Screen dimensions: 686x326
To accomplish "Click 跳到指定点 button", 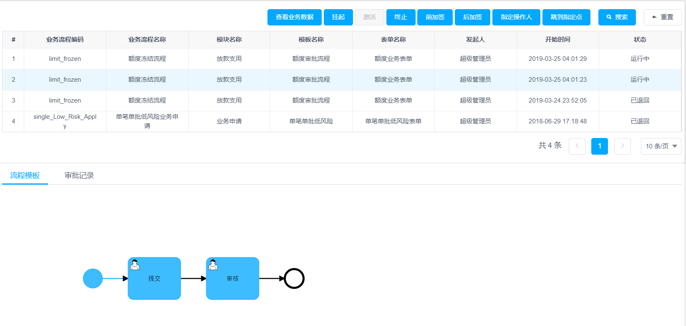I will click(567, 17).
